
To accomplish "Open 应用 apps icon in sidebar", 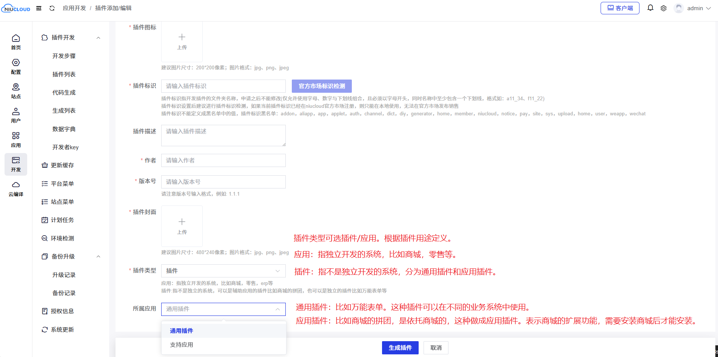I will pyautogui.click(x=16, y=139).
